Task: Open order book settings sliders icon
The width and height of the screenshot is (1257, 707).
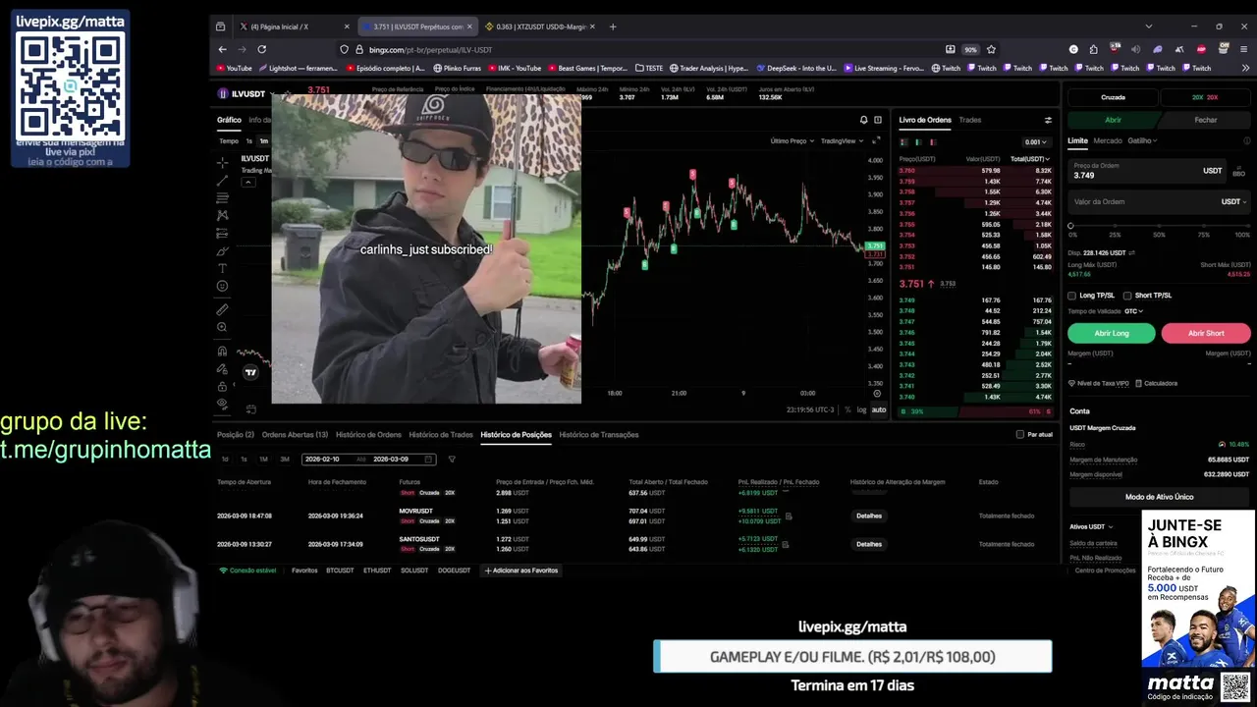Action: [1048, 120]
